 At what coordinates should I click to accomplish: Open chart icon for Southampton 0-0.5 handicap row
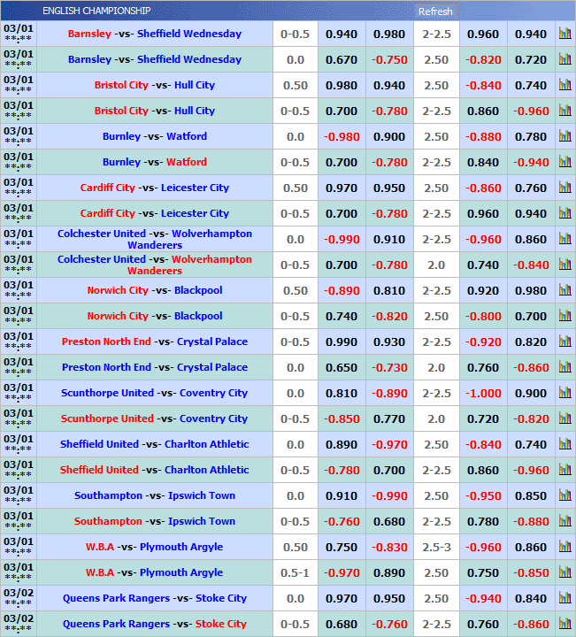pyautogui.click(x=564, y=522)
